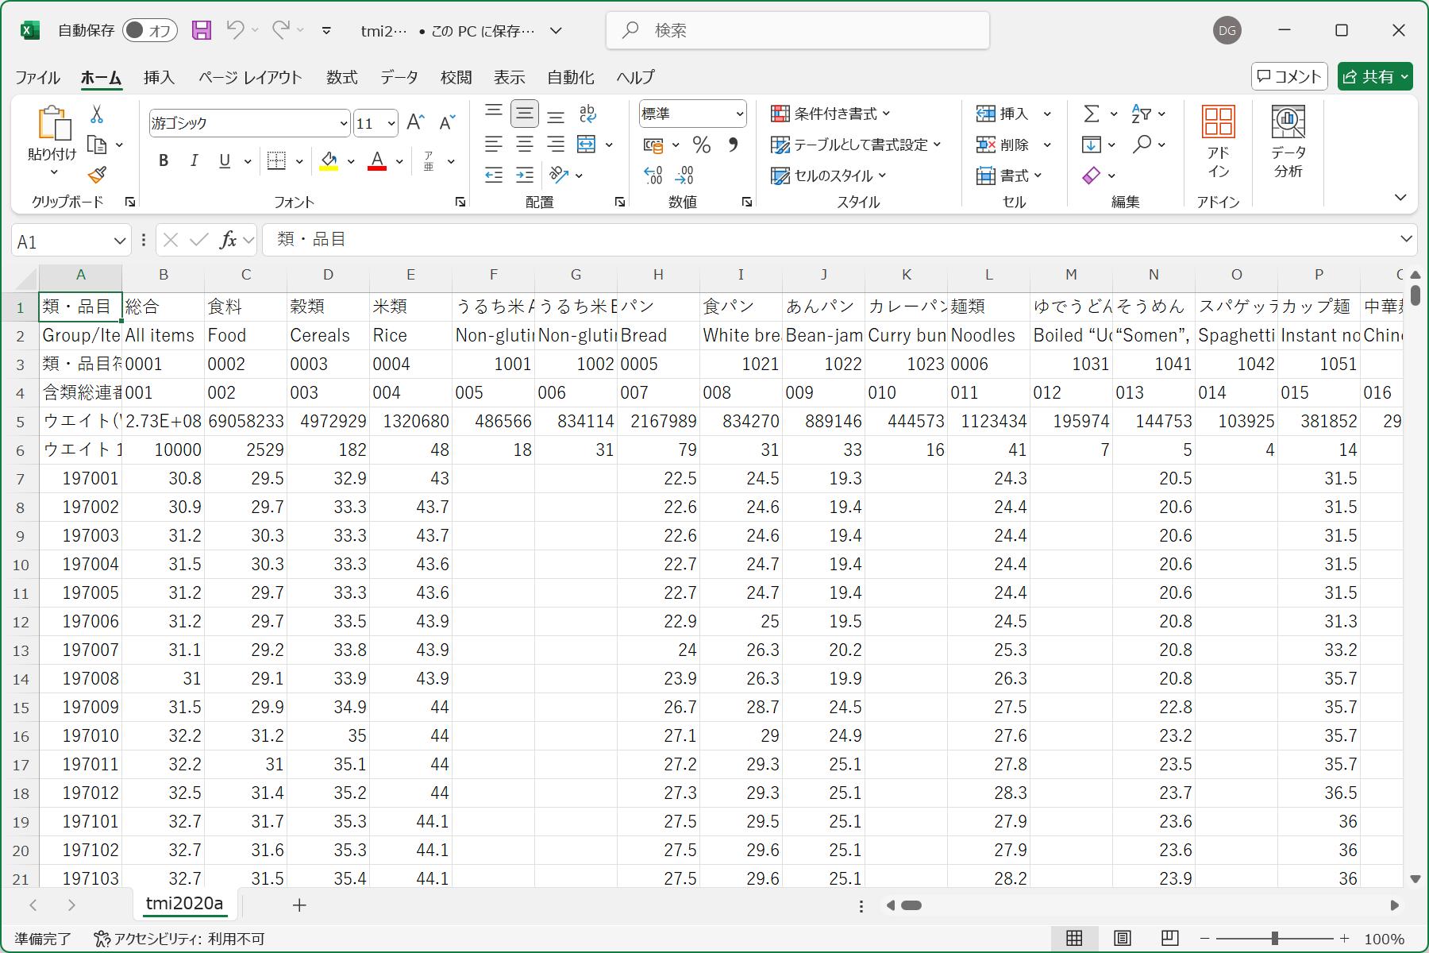Click the Cut scissors icon
The width and height of the screenshot is (1429, 953).
(97, 114)
